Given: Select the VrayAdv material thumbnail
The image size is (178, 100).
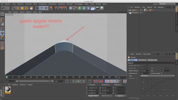Looking at the screenshot, I should [x=8, y=90].
